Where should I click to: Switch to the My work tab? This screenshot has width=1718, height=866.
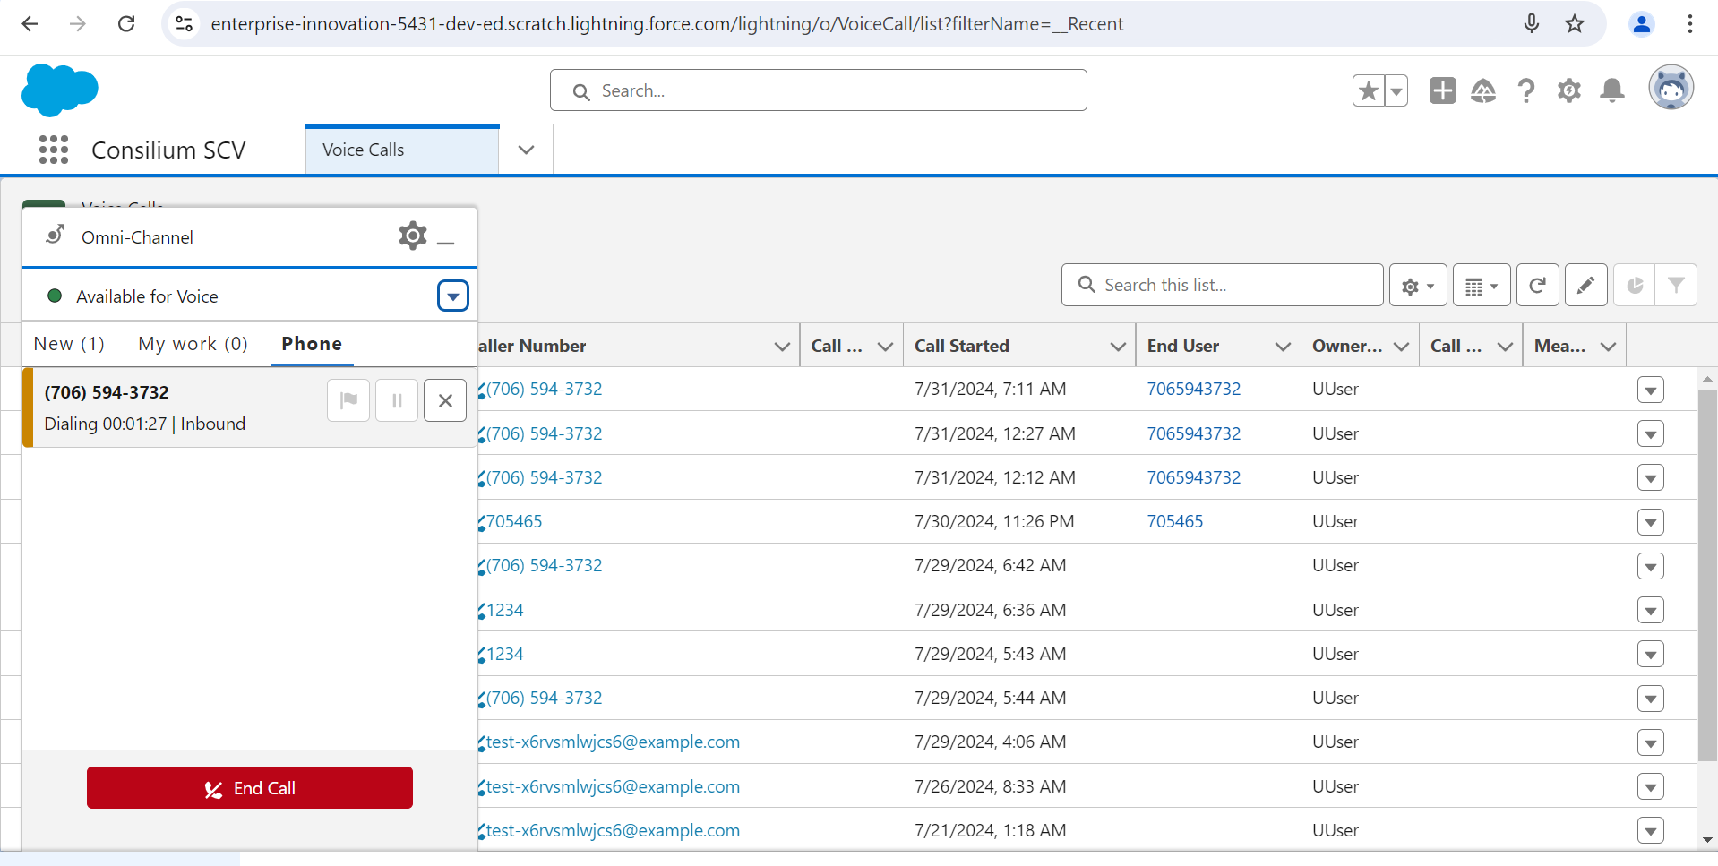[193, 344]
